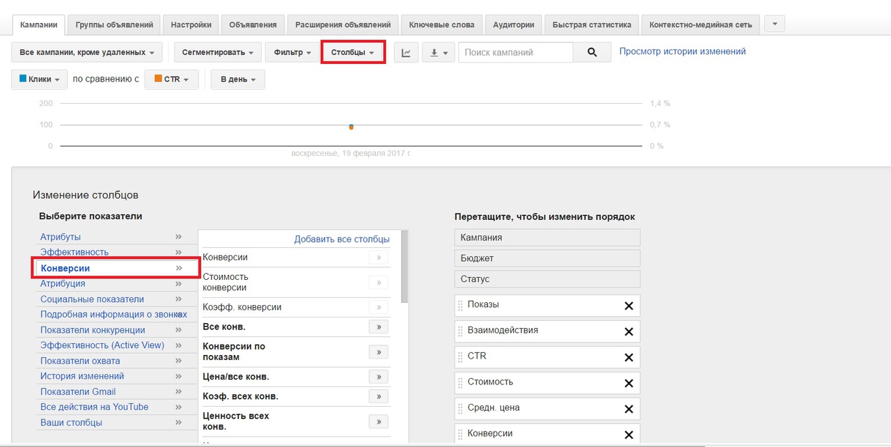Click drag handle of CTR column
The width and height of the screenshot is (891, 447).
(460, 357)
